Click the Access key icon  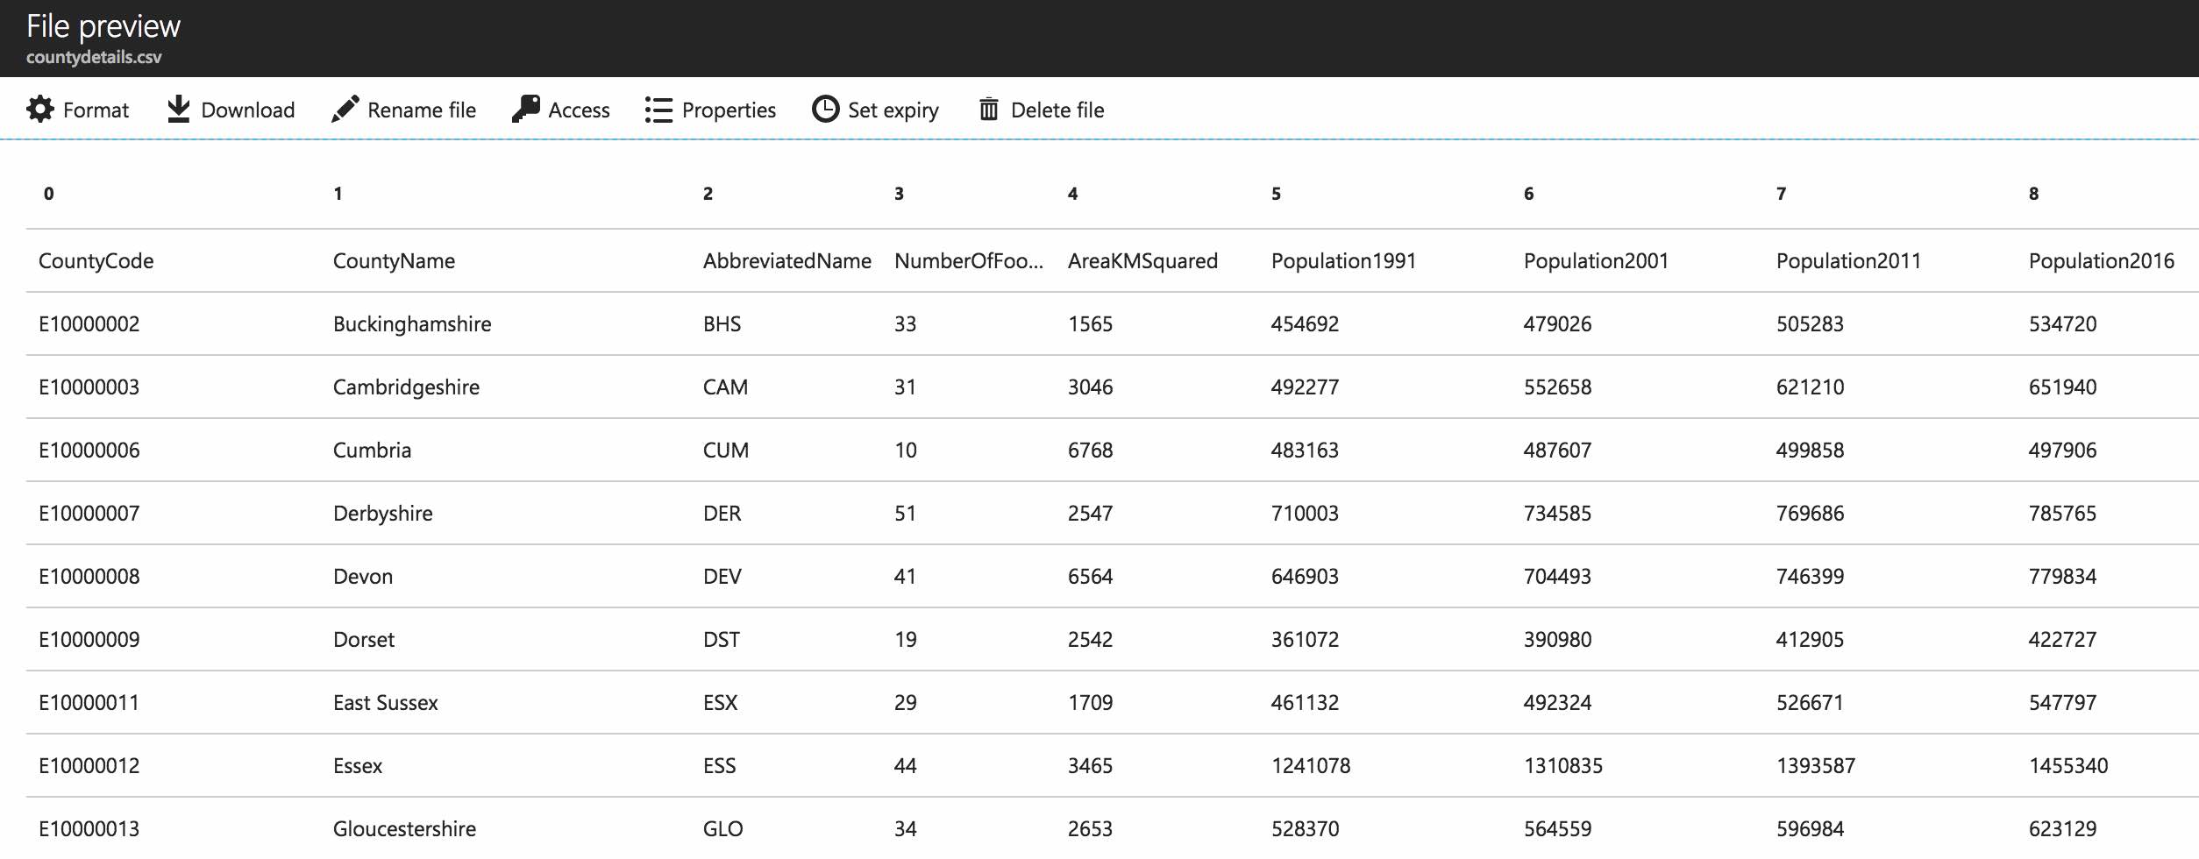coord(526,110)
